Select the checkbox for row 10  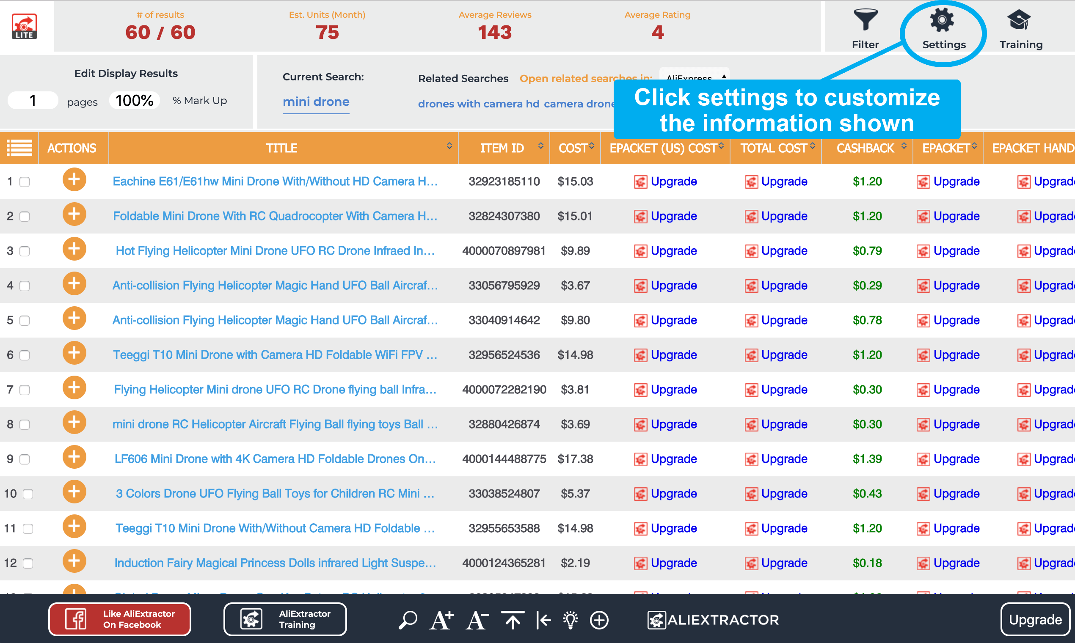click(28, 494)
